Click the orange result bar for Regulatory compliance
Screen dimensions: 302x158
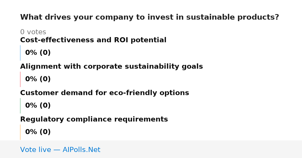click(20, 132)
